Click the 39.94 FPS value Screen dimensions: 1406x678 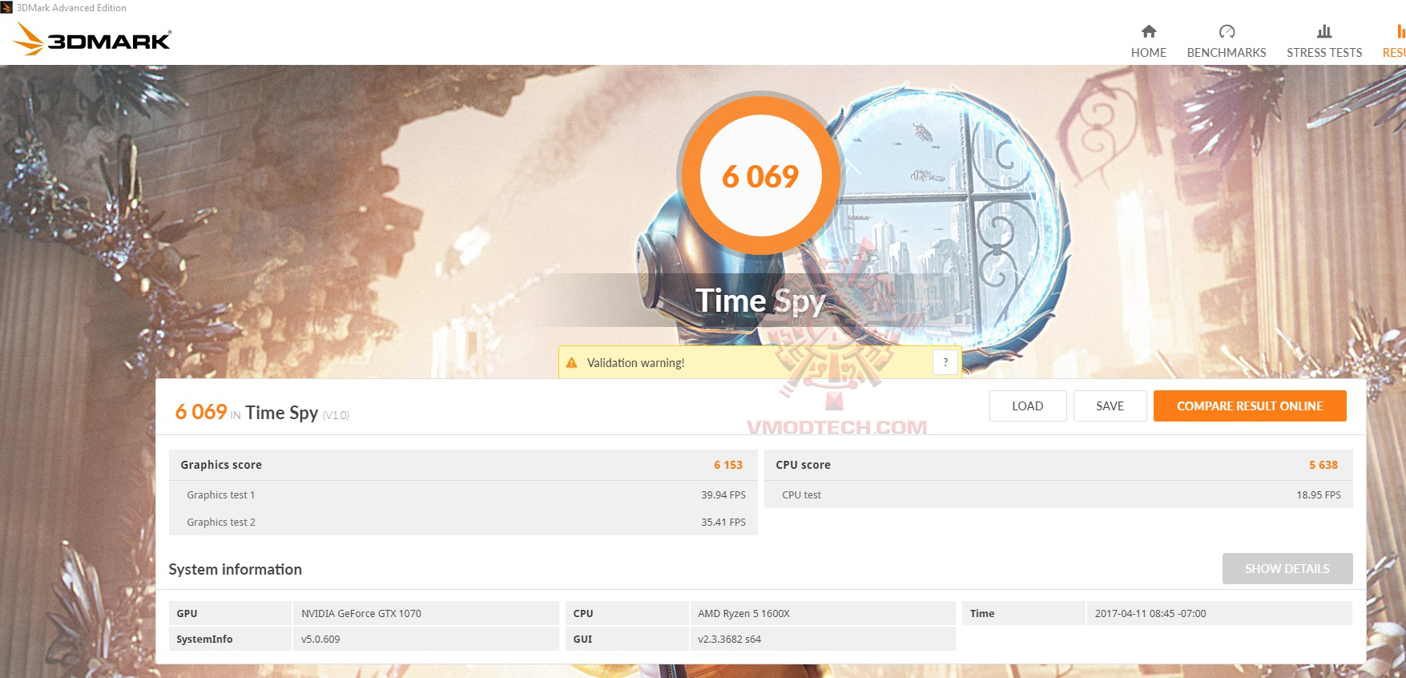pos(723,495)
